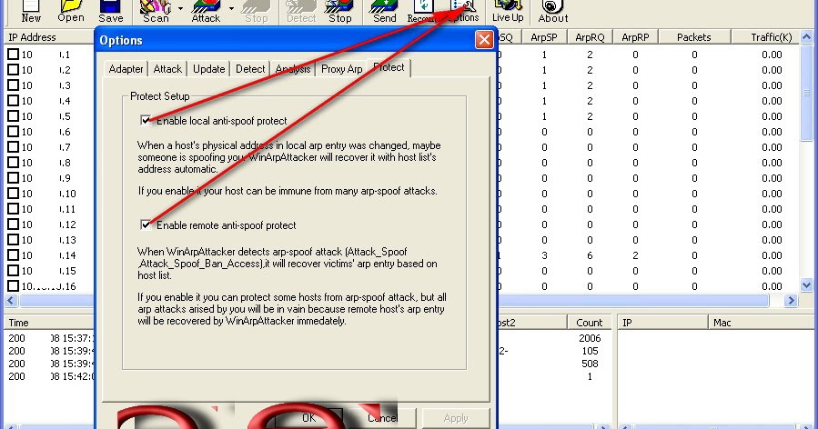Select the Proxy Arp tab

342,69
